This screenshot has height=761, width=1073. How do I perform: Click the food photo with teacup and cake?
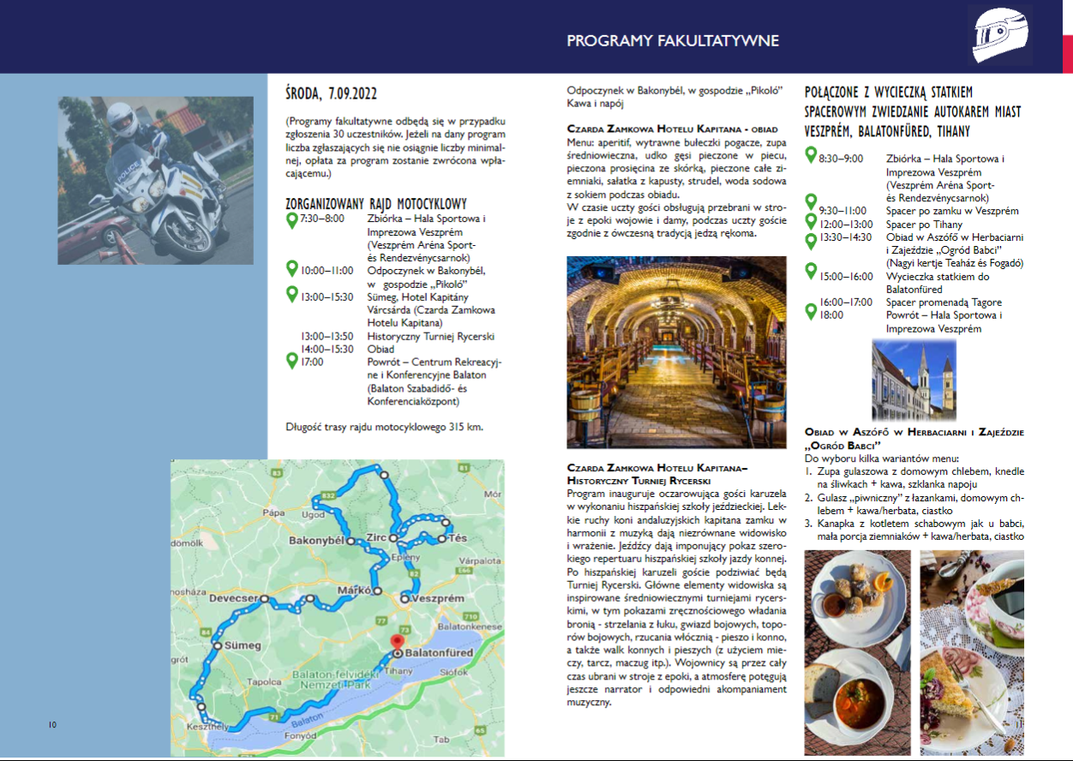pyautogui.click(x=972, y=652)
